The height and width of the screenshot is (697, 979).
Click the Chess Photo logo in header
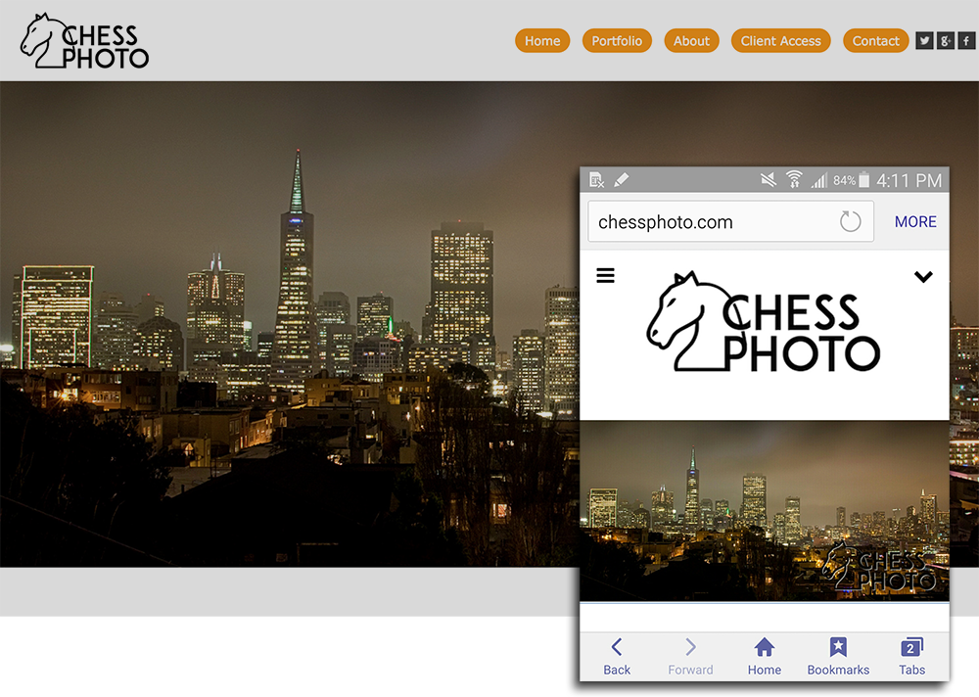[x=84, y=41]
